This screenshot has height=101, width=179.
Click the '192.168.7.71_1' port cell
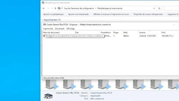(x=168, y=36)
